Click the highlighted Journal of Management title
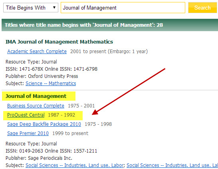 click(x=36, y=96)
